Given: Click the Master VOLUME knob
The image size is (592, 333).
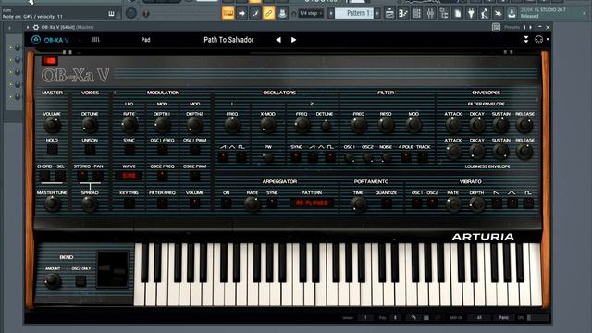Looking at the screenshot, I should pos(52,126).
